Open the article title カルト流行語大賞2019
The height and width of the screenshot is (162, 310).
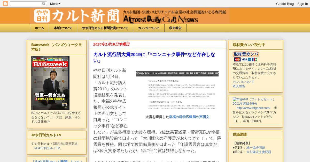154,58
